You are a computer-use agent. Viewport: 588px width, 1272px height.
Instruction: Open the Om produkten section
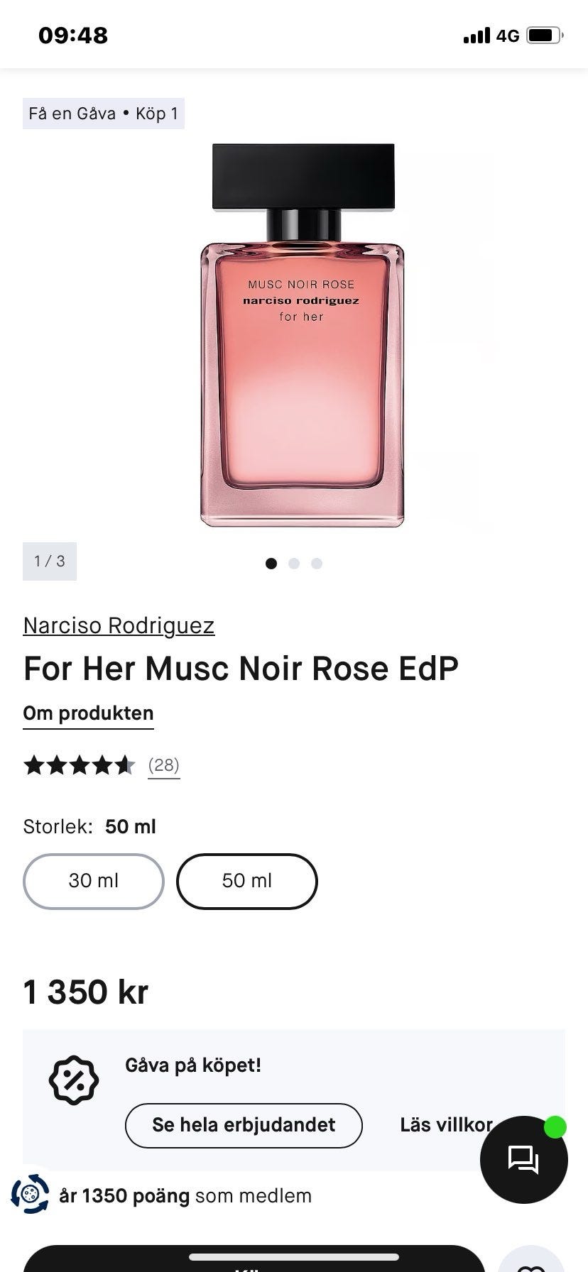88,713
